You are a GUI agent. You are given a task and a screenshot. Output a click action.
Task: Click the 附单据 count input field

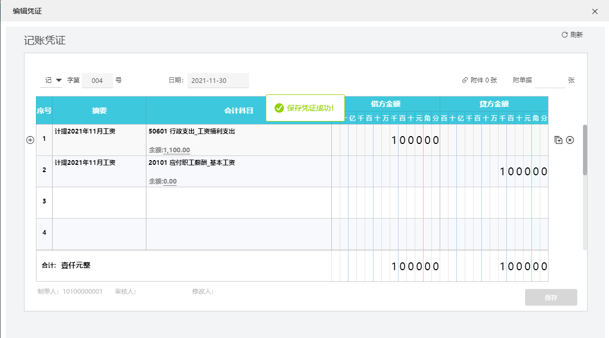(550, 81)
